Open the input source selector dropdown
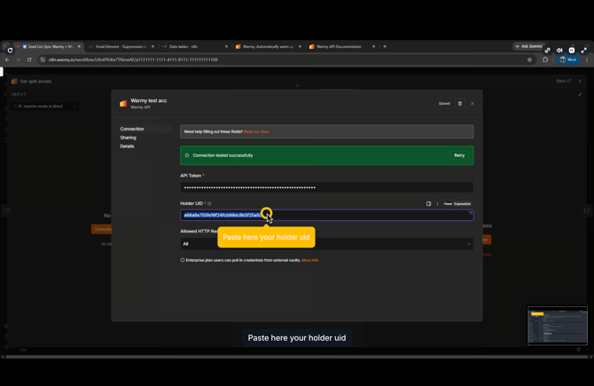 point(44,106)
